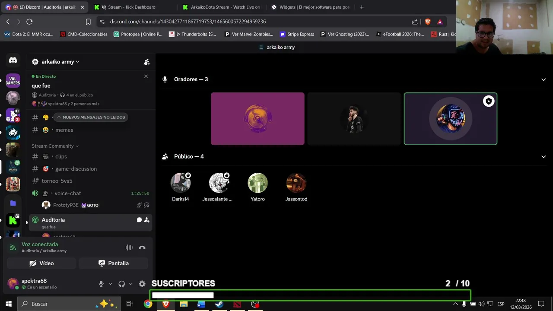The width and height of the screenshot is (553, 311).
Task: Toggle microphone mute in user panel
Action: [x=101, y=284]
